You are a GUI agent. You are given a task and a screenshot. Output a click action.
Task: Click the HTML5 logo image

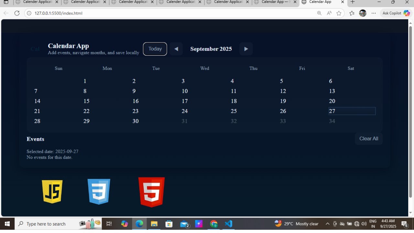pyautogui.click(x=151, y=192)
